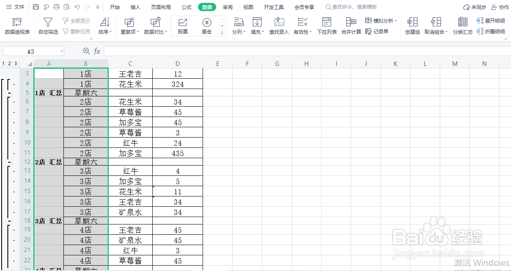Click the 1店 汇总 cell

tap(49, 93)
